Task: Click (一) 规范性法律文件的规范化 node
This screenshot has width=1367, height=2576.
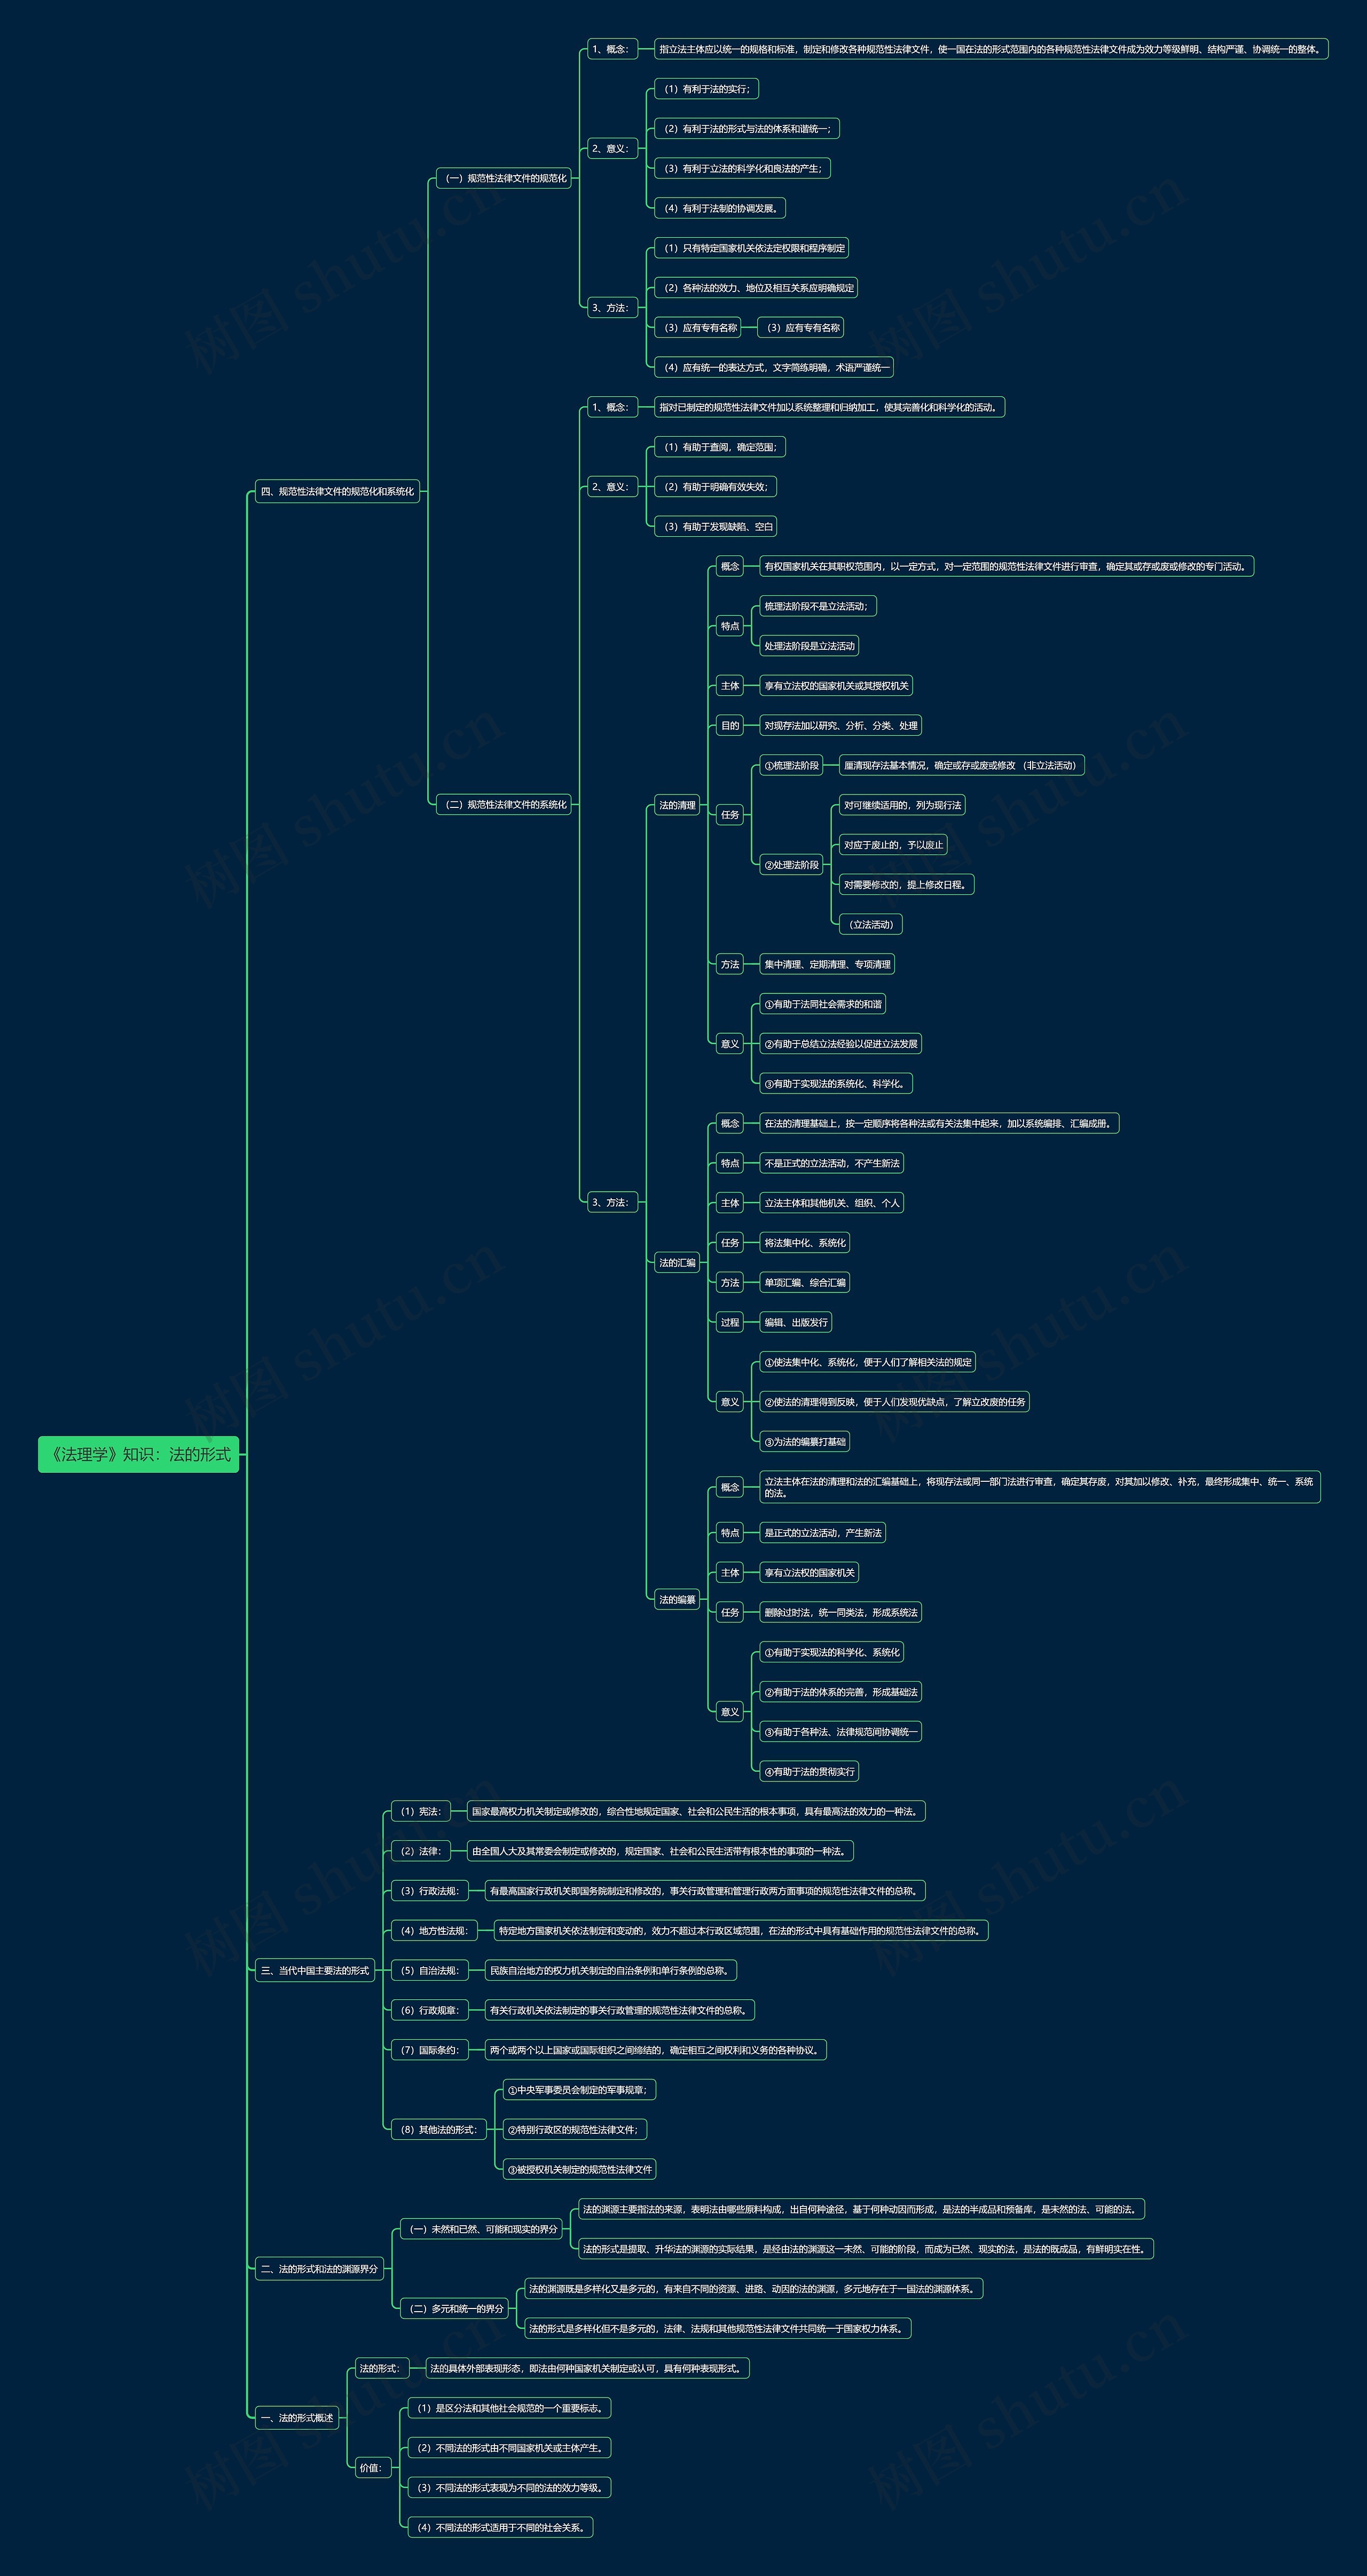Action: coord(505,178)
